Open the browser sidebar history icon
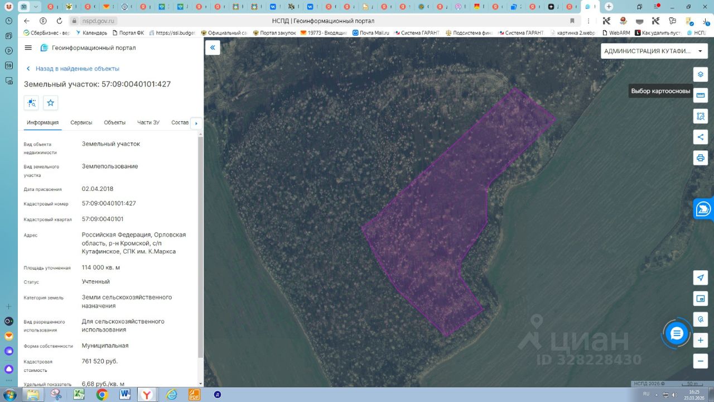 coord(8,21)
